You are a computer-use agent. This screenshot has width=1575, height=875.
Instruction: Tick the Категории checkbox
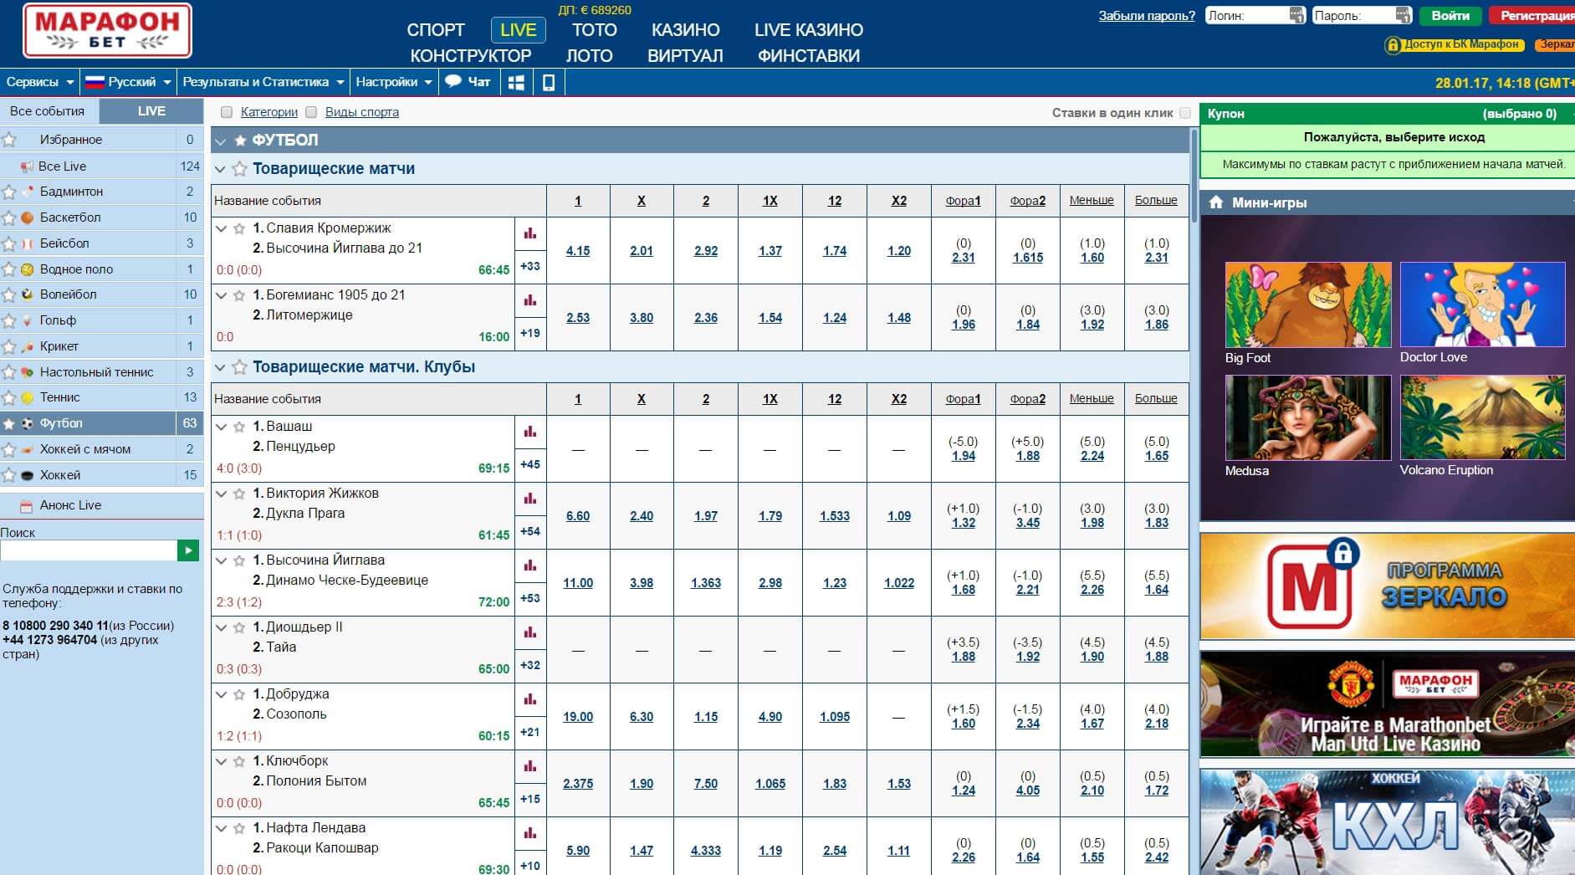pyautogui.click(x=226, y=112)
